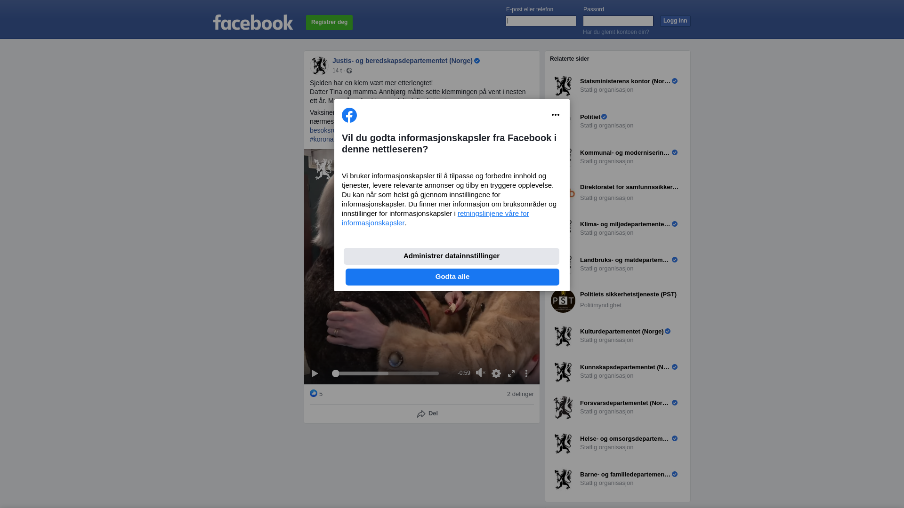
Task: Share the post with Del
Action: click(428, 414)
